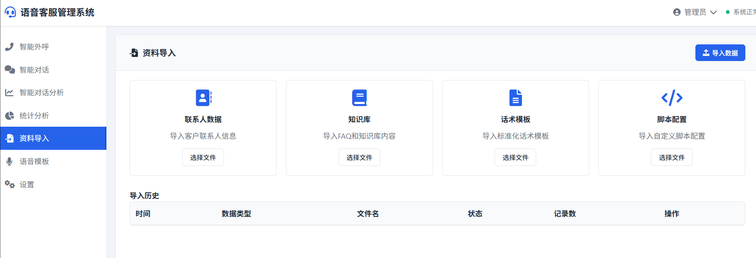Screen dimensions: 756x258
Task: Click the chat bubbles icon for 智能对话
Action: click(x=10, y=70)
